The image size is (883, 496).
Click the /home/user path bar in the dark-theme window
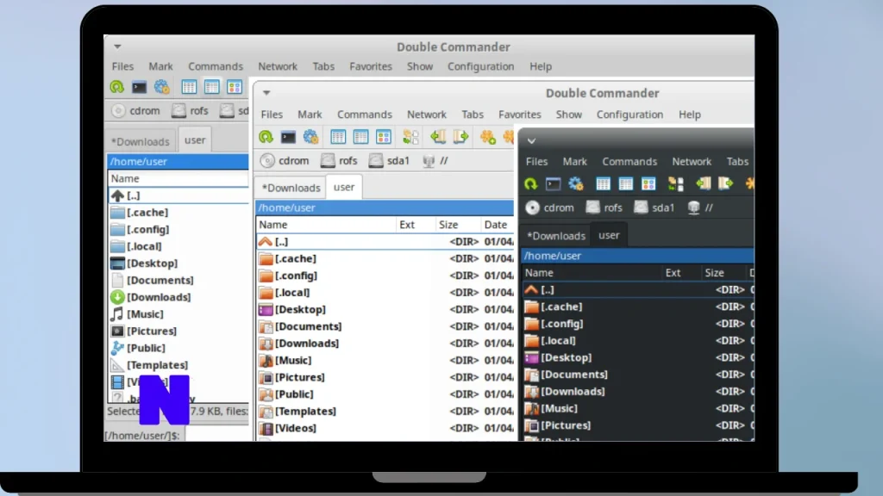[638, 256]
